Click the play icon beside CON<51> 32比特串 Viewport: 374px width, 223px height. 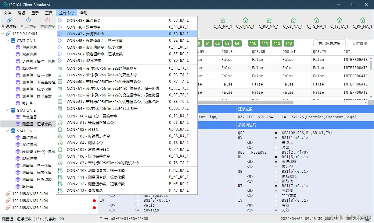pos(60,61)
